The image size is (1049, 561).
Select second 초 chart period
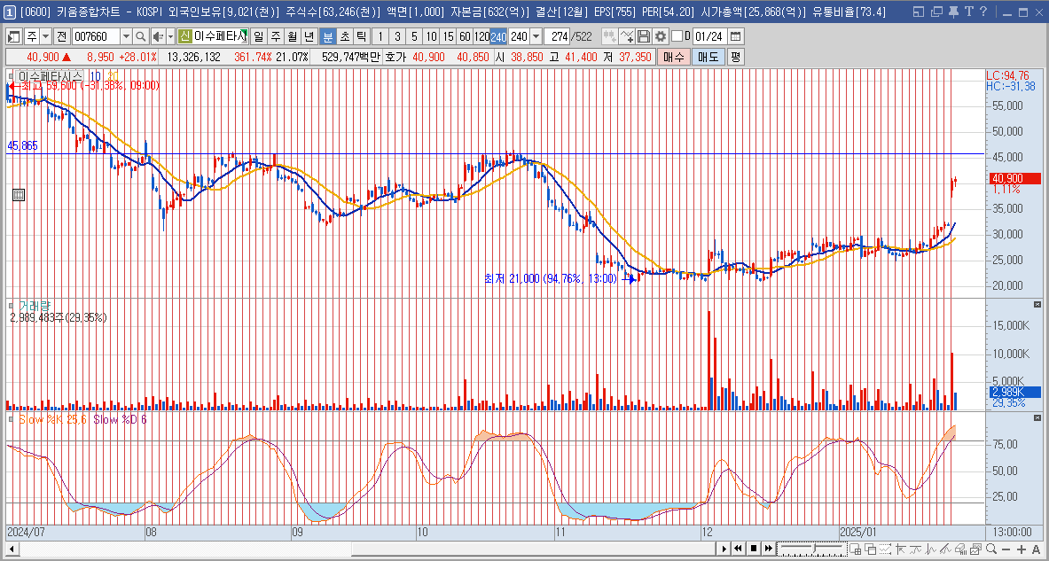[344, 36]
